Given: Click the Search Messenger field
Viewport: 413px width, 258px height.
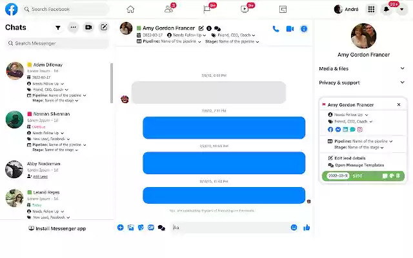Looking at the screenshot, I should (x=57, y=43).
